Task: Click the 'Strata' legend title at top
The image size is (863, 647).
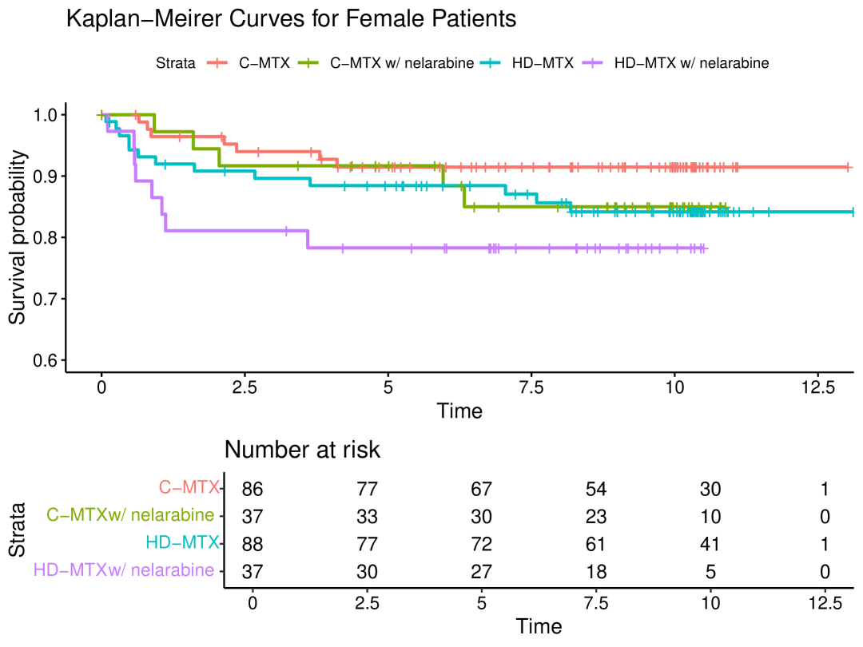Action: pyautogui.click(x=176, y=64)
